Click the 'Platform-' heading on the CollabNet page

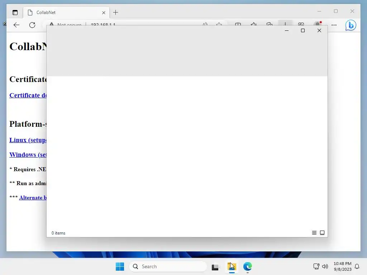click(x=28, y=124)
